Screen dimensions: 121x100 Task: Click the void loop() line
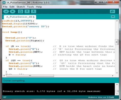pyautogui.click(x=12, y=32)
